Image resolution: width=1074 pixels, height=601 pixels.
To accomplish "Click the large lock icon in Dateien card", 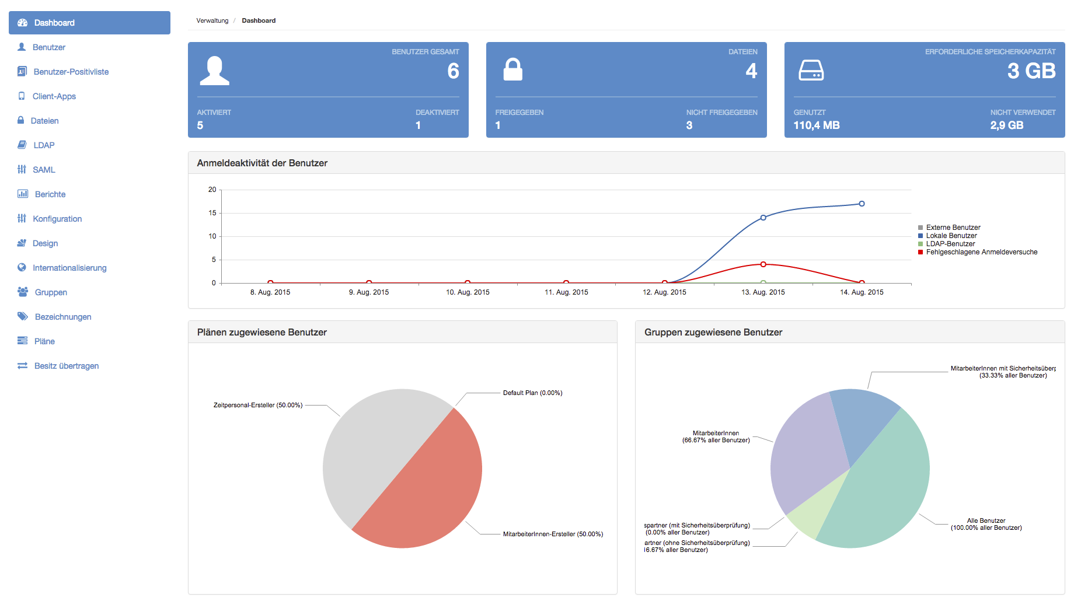I will 513,69.
